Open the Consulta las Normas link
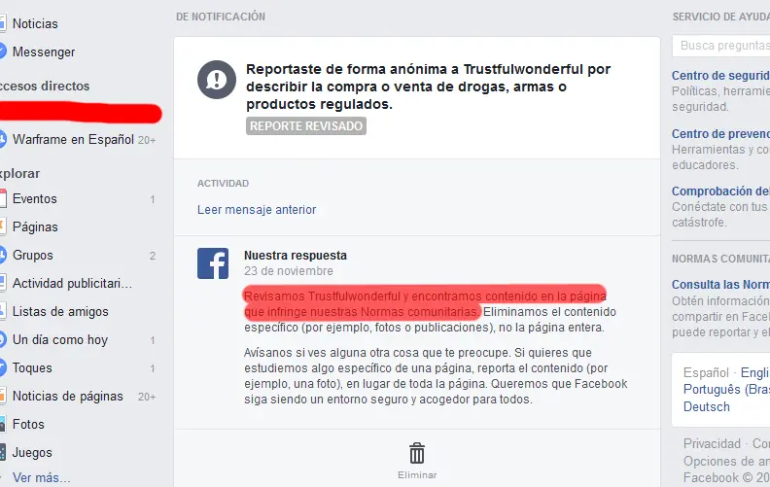 (720, 285)
